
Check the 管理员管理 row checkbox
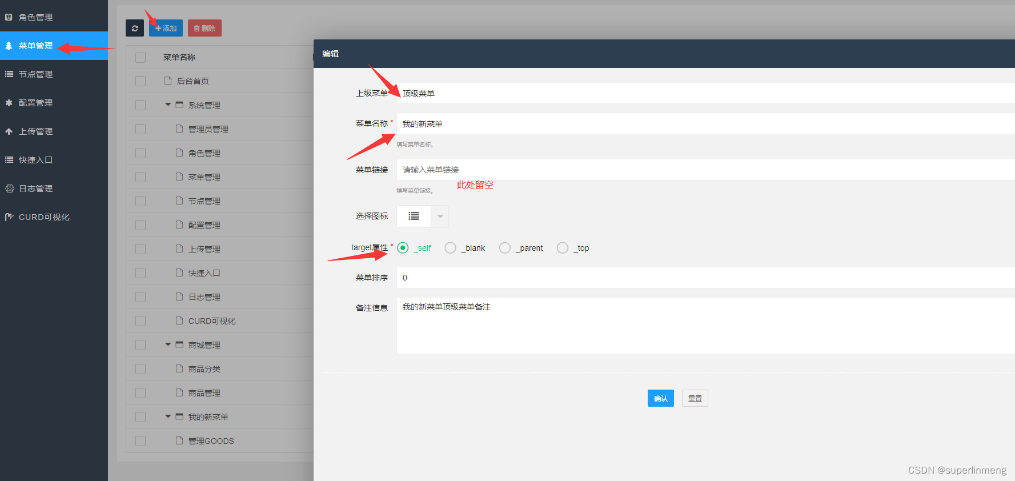click(x=141, y=129)
